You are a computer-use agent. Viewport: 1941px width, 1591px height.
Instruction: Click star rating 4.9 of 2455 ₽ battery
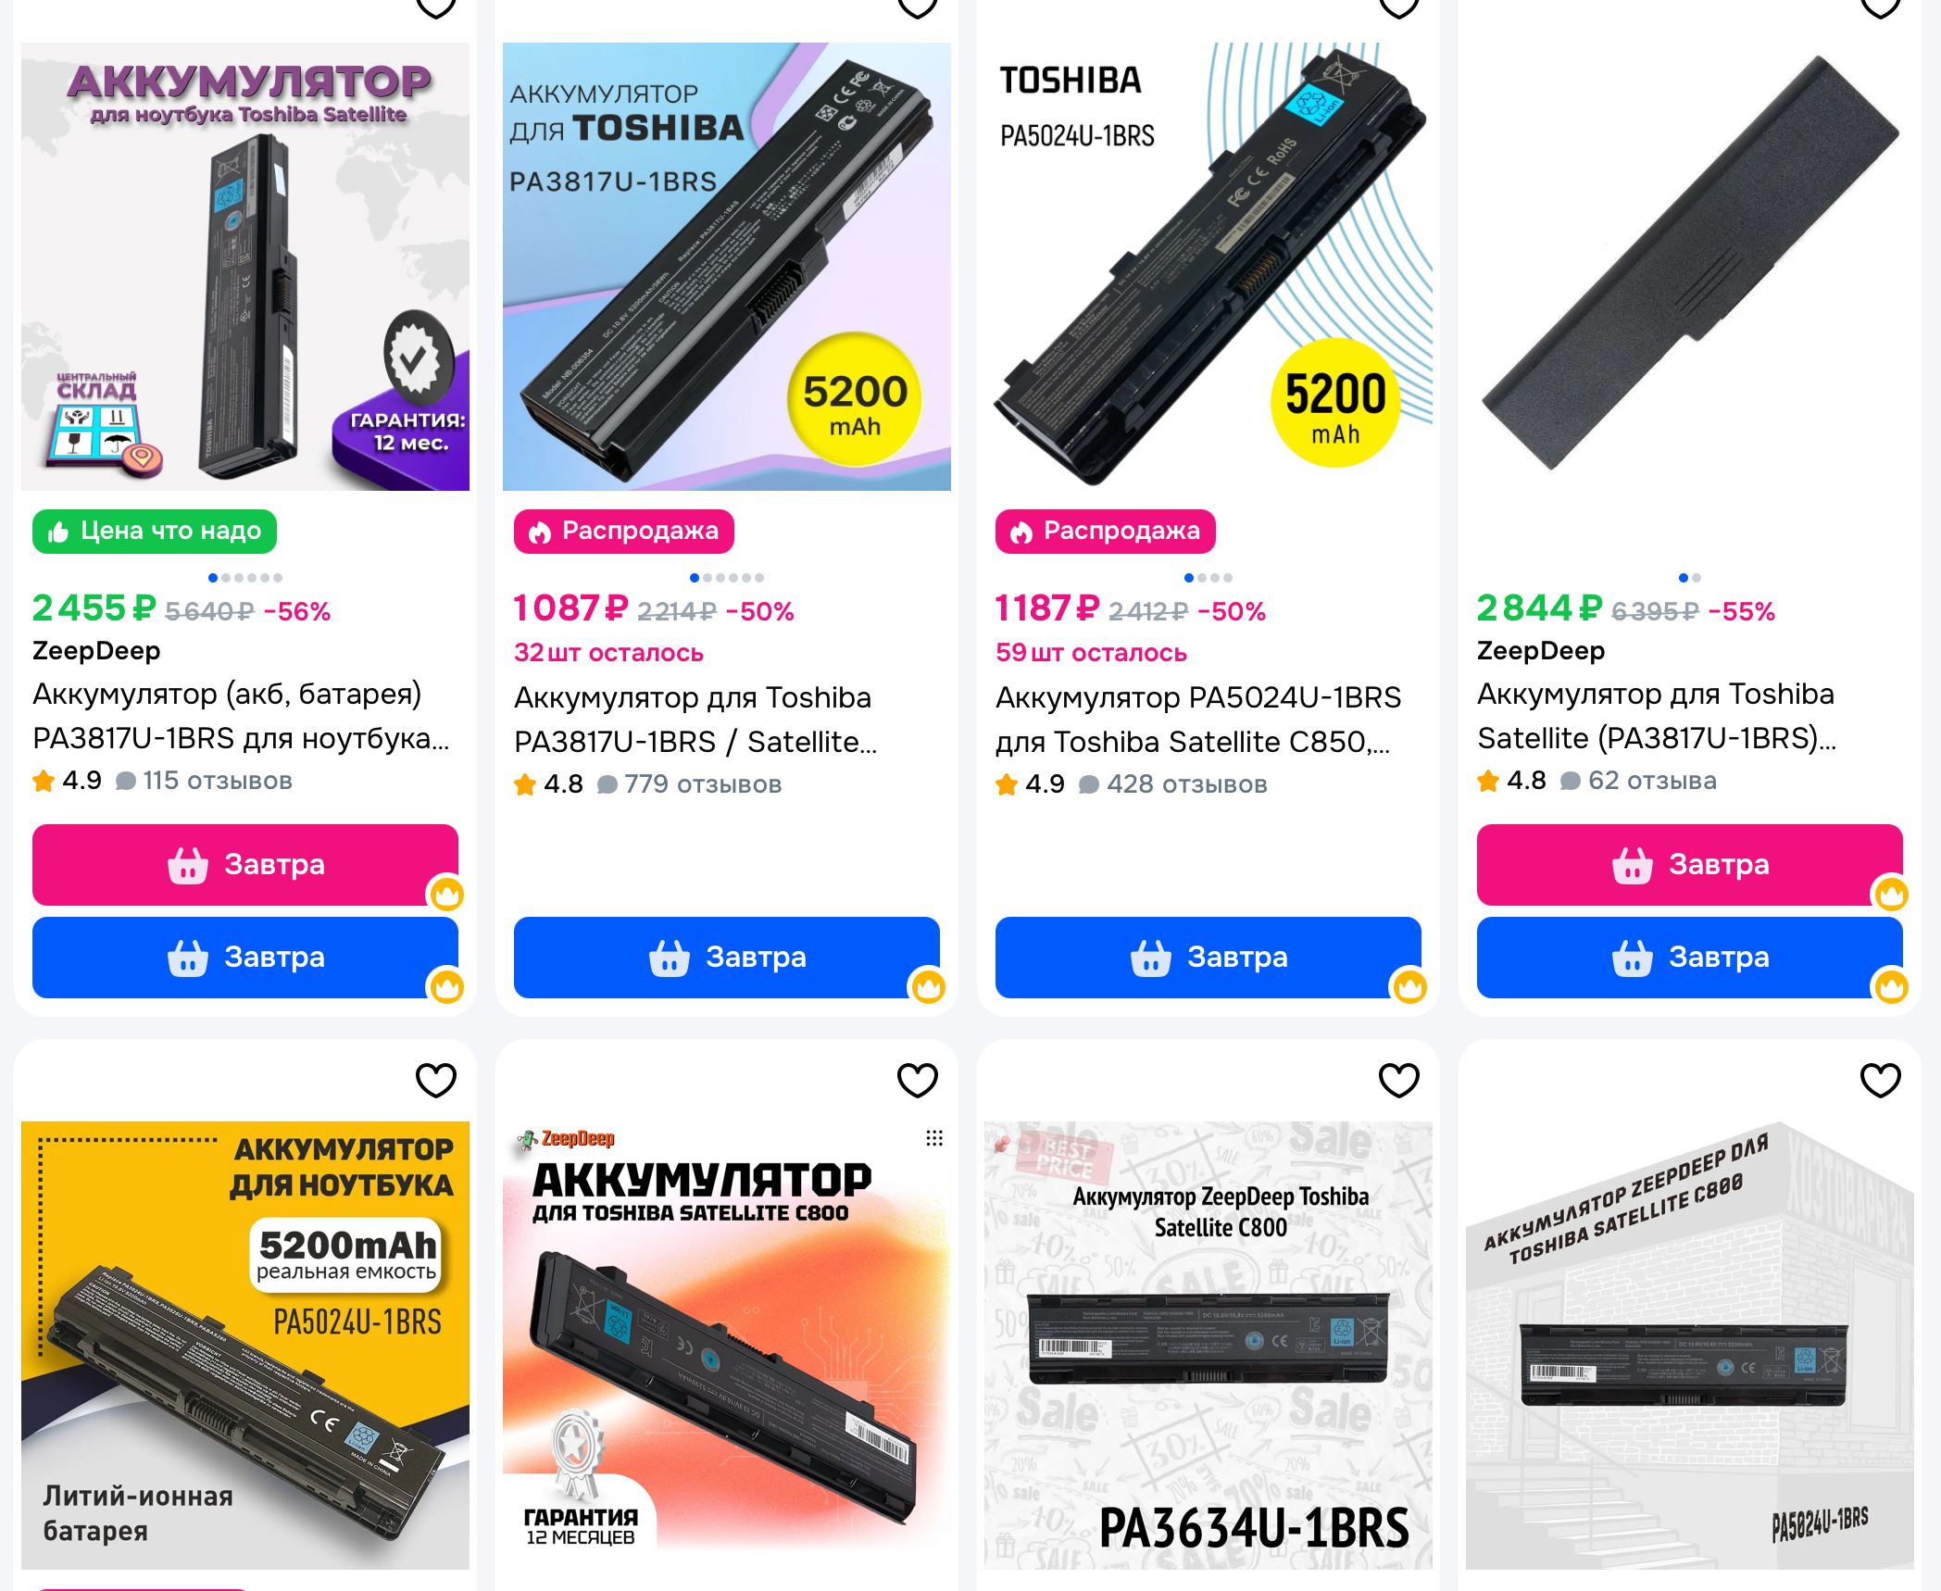(68, 781)
